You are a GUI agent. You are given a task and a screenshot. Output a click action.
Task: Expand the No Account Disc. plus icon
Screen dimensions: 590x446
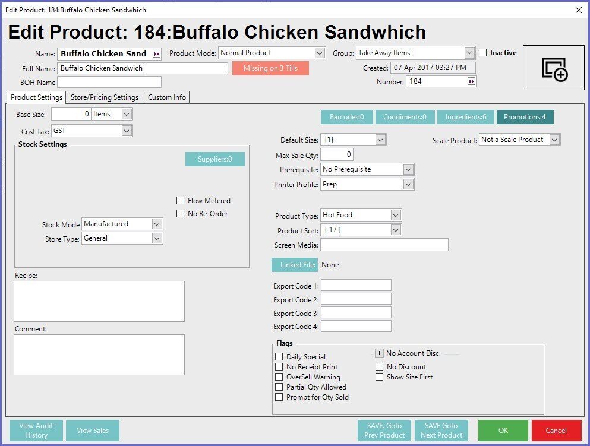pyautogui.click(x=379, y=353)
